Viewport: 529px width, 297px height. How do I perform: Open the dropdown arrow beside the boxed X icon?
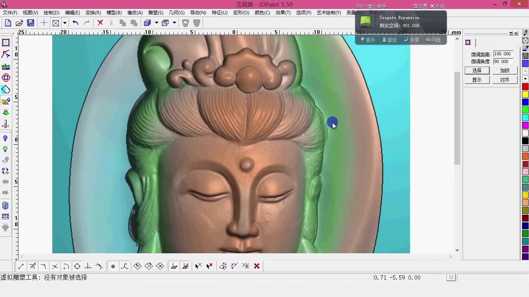pos(65,23)
